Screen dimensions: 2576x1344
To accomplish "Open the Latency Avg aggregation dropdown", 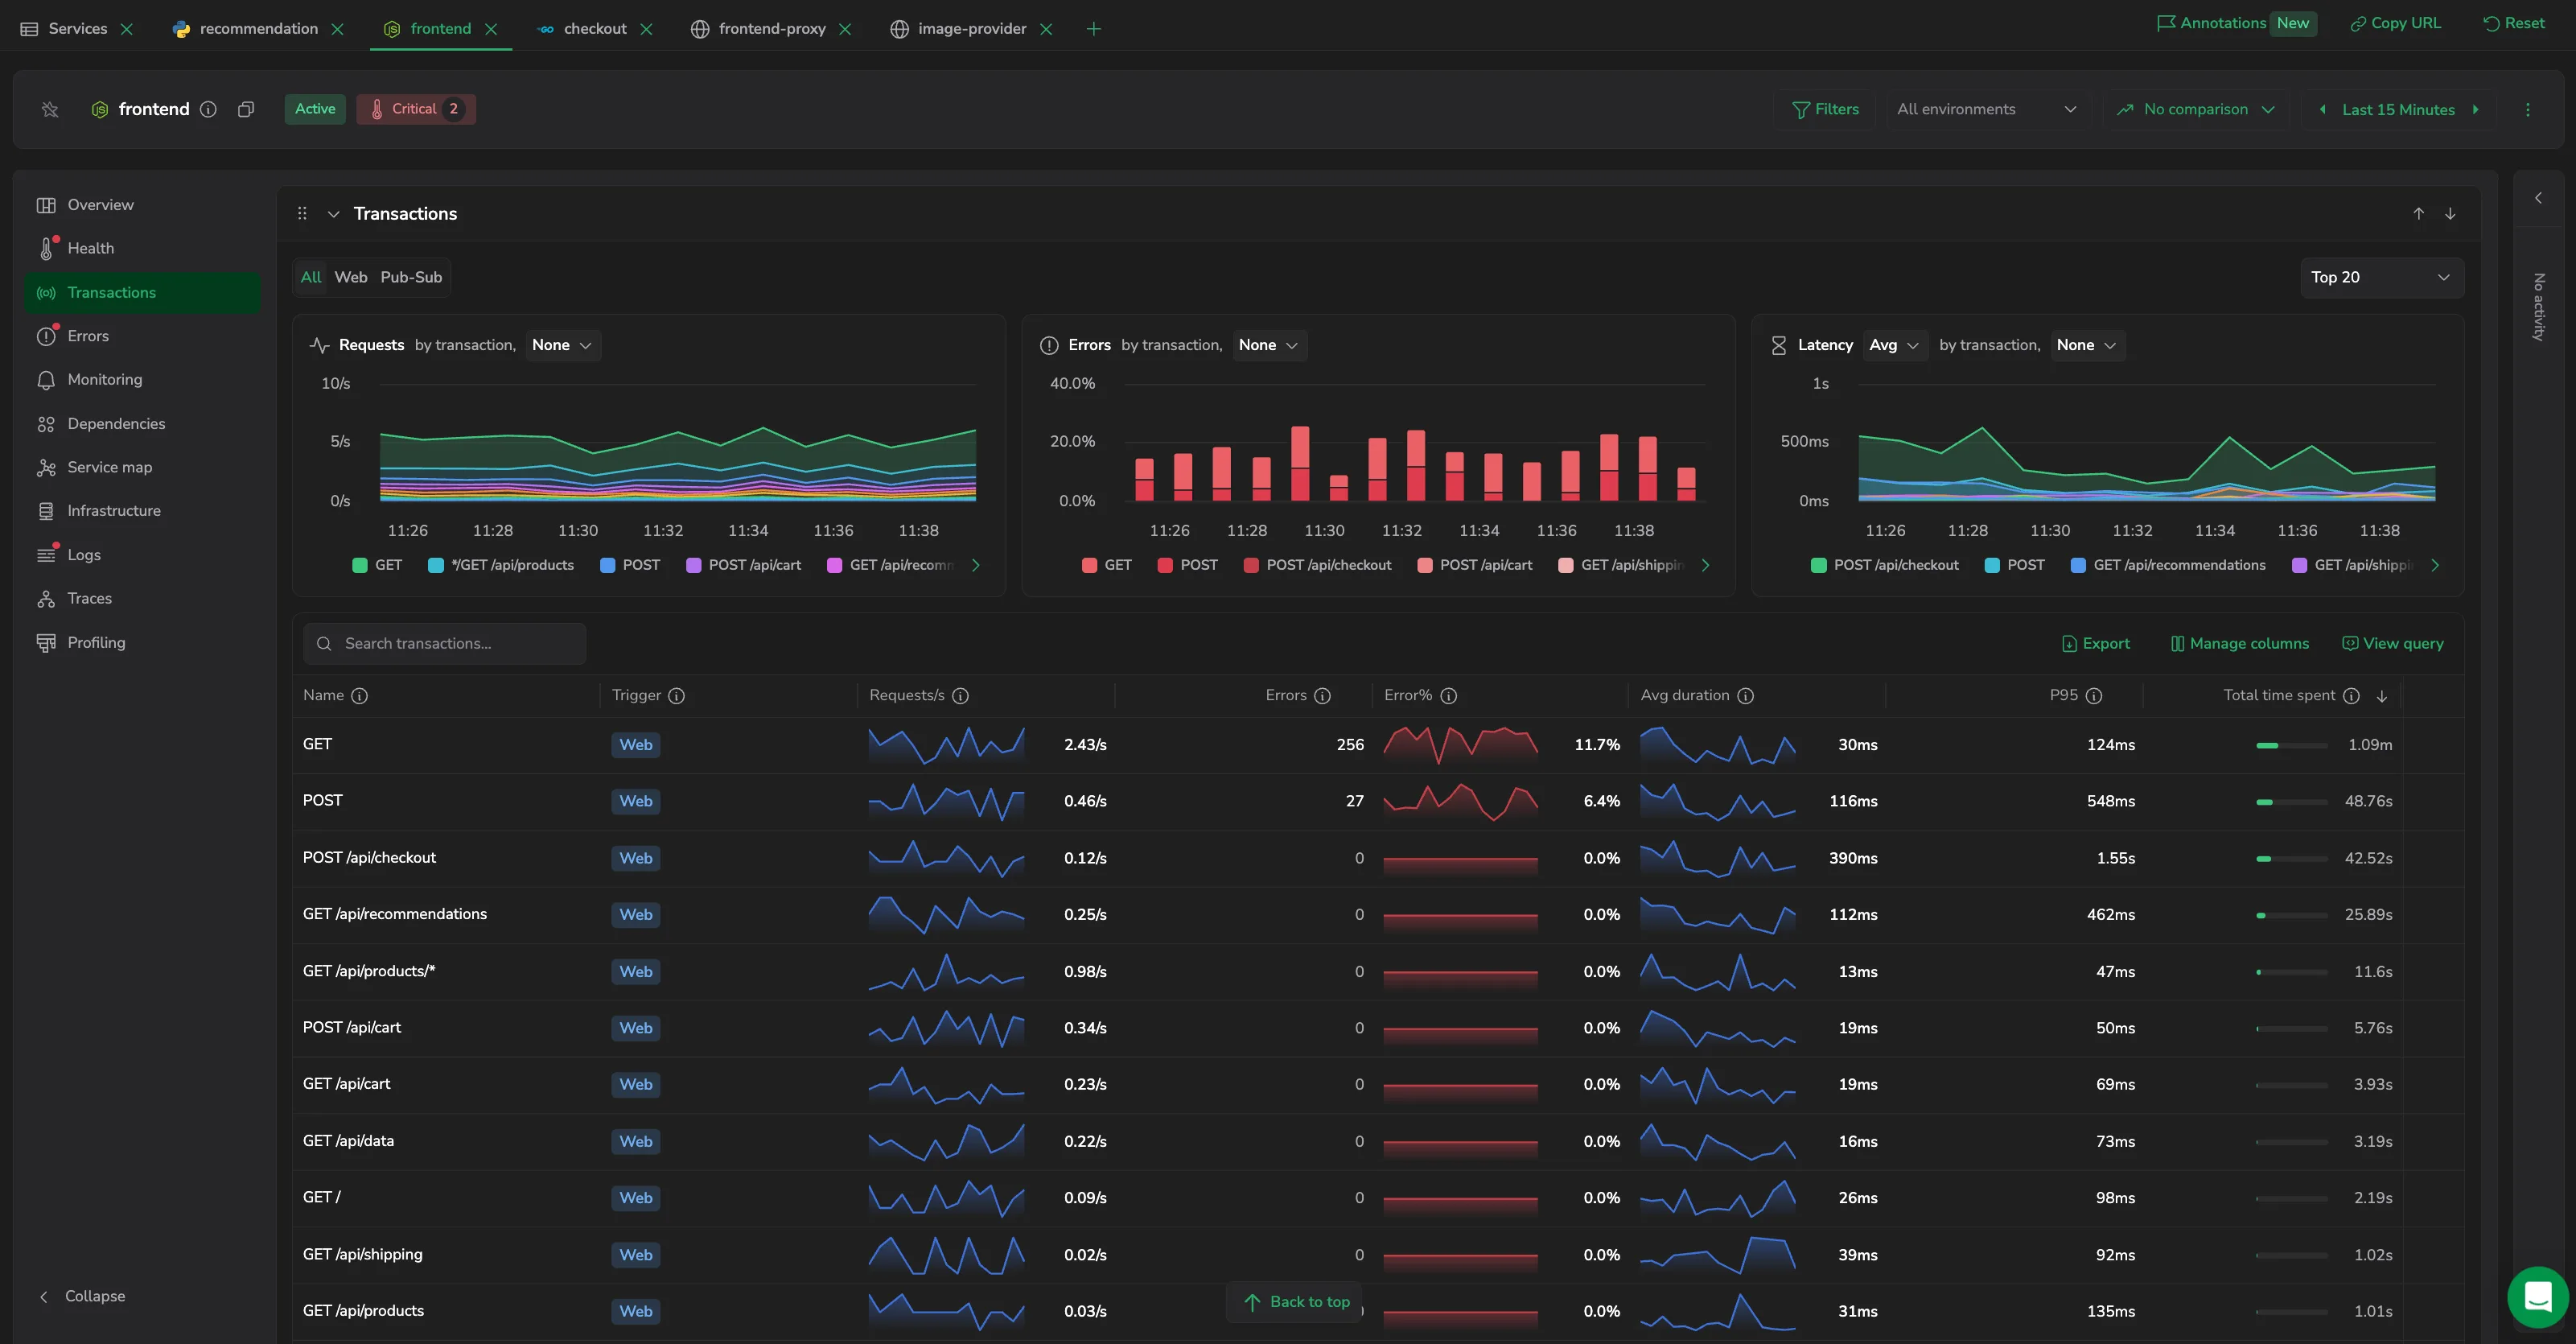I will [x=1894, y=345].
